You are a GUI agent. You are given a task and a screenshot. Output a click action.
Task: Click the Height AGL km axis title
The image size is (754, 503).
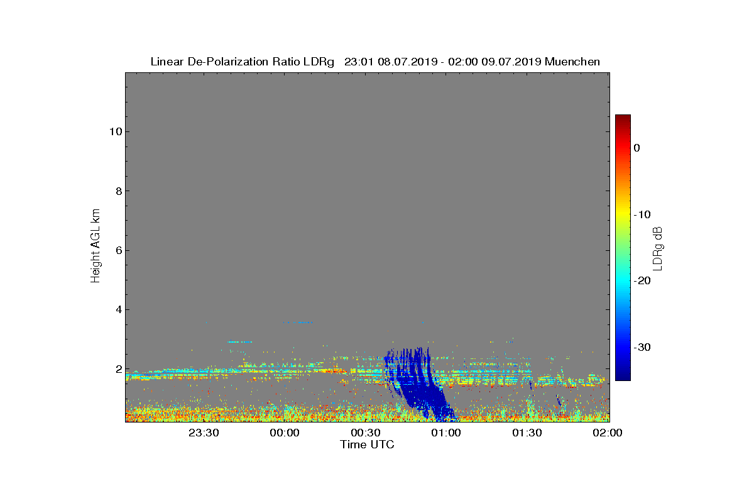click(96, 247)
